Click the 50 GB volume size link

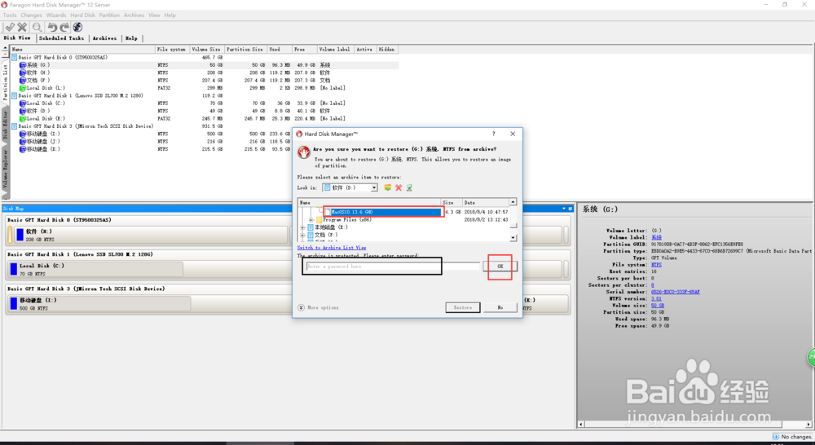658,306
